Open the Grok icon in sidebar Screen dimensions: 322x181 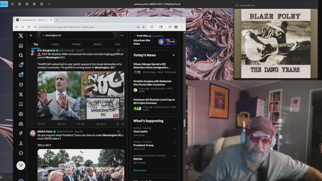coord(21,85)
